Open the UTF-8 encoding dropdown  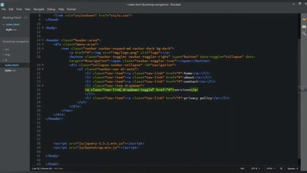coord(255,169)
